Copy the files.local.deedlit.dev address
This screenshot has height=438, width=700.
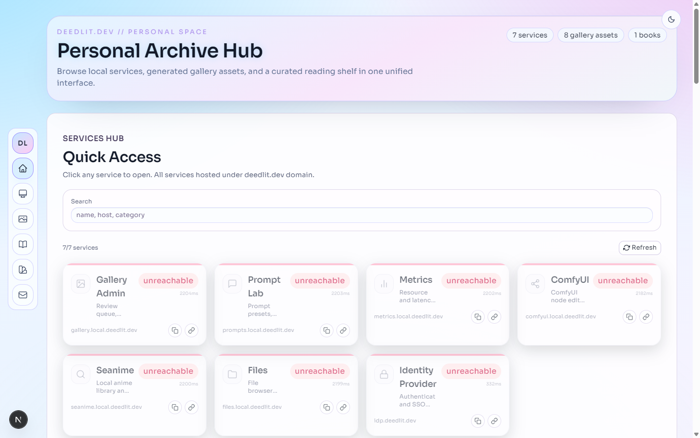[x=327, y=407]
